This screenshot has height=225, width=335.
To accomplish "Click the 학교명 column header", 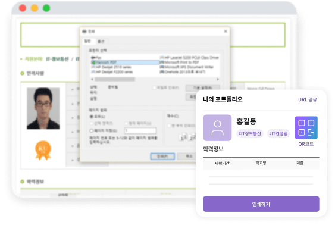I will click(x=261, y=163).
